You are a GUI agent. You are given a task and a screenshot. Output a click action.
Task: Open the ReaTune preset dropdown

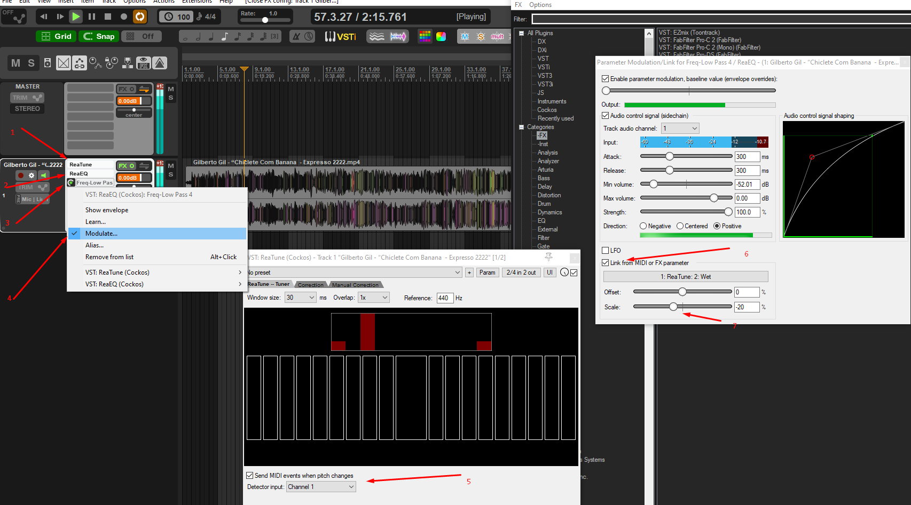tap(353, 272)
